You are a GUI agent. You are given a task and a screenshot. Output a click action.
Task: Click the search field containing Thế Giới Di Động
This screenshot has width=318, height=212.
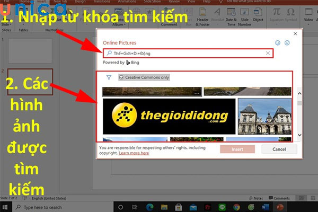point(188,54)
